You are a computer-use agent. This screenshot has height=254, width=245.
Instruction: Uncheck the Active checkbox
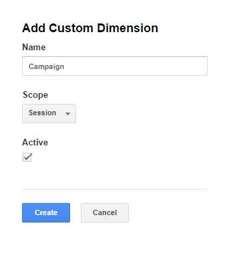pyautogui.click(x=27, y=157)
